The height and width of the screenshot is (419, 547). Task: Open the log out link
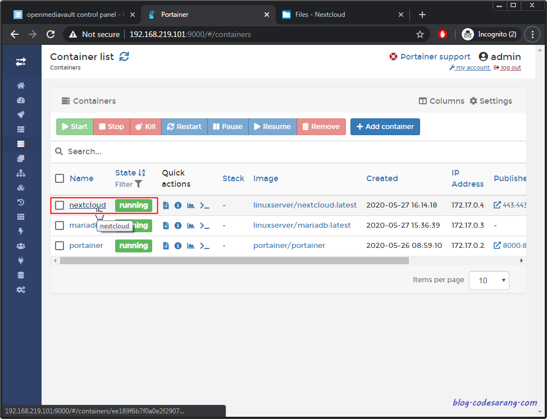tap(508, 67)
